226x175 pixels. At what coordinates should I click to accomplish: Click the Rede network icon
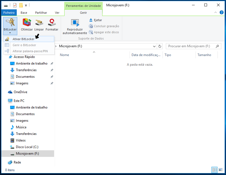click(x=10, y=162)
